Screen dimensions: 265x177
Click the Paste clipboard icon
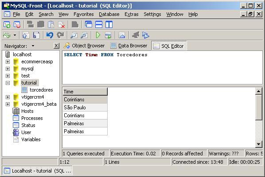tap(51, 25)
